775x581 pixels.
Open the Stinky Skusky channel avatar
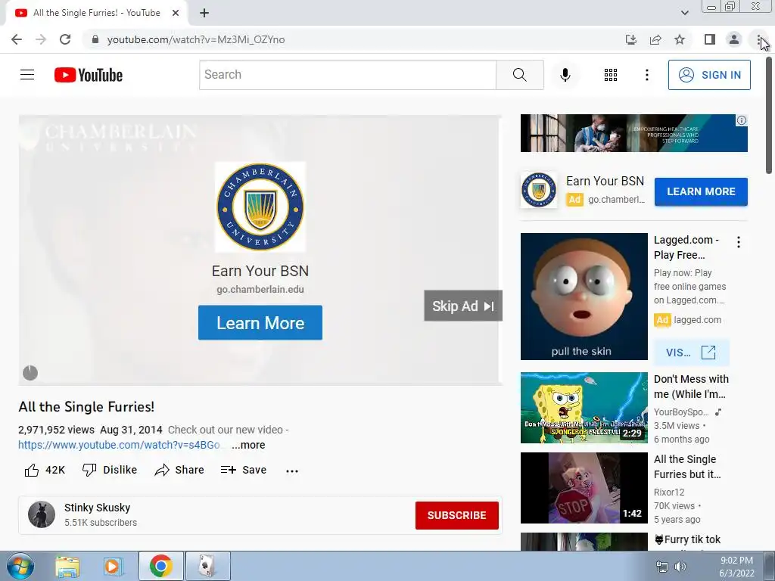(42, 514)
